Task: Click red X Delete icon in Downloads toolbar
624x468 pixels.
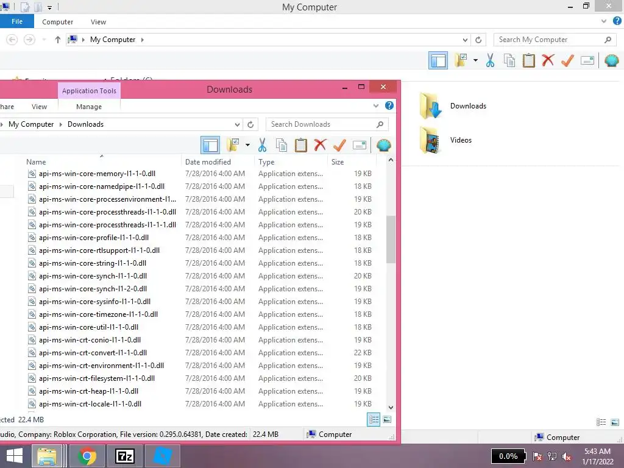Action: tap(320, 145)
